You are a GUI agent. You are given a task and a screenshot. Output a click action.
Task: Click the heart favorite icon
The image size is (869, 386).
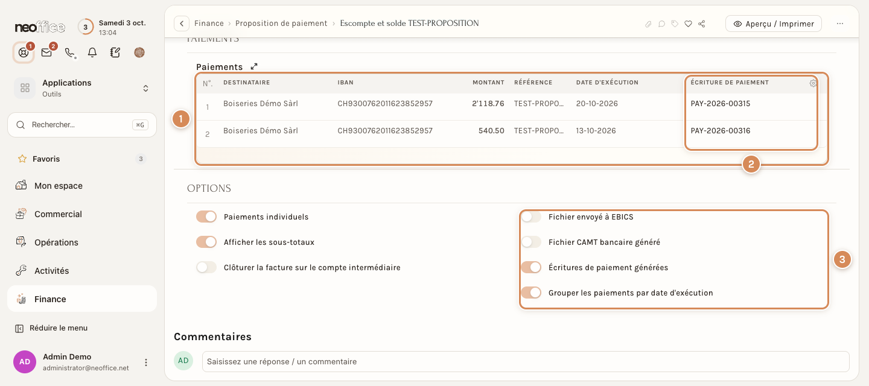pos(688,24)
